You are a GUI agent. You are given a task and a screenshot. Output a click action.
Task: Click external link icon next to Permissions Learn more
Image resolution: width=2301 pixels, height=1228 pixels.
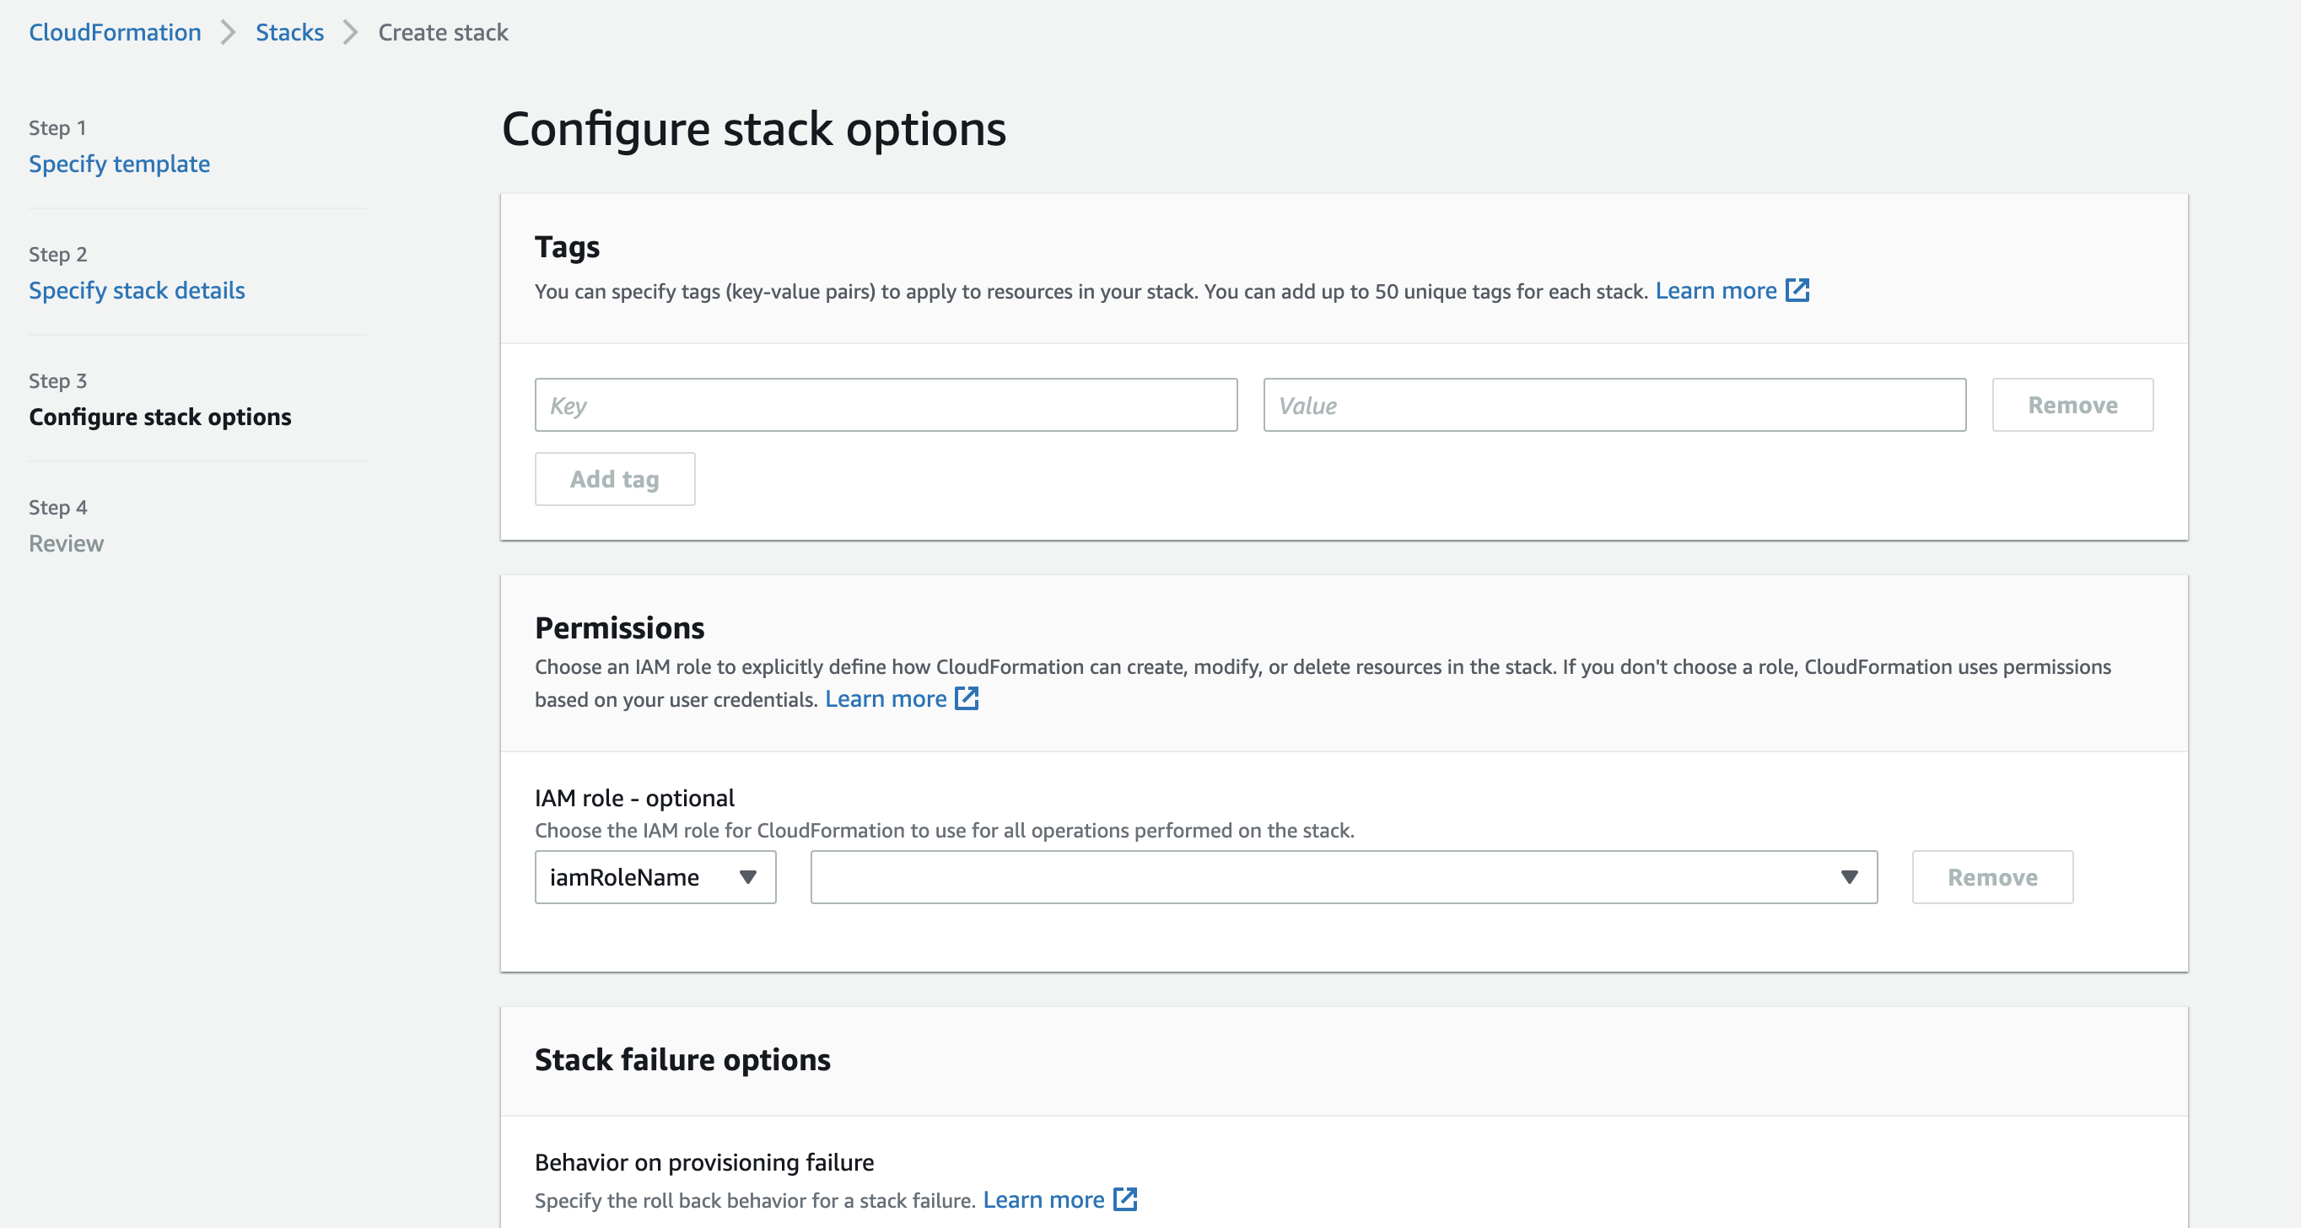(967, 698)
